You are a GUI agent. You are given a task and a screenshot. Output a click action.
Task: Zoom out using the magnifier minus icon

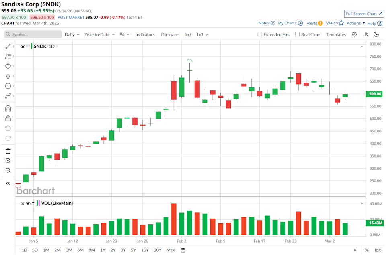(x=8, y=170)
